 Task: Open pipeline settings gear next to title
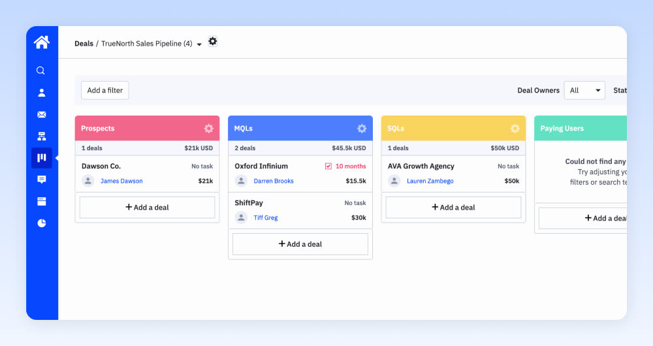click(213, 41)
